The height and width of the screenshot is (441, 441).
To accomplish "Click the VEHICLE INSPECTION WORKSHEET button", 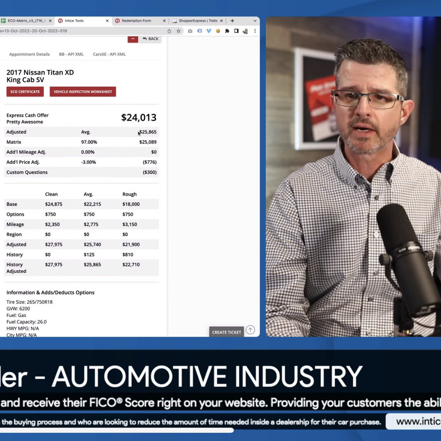I will 83,92.
